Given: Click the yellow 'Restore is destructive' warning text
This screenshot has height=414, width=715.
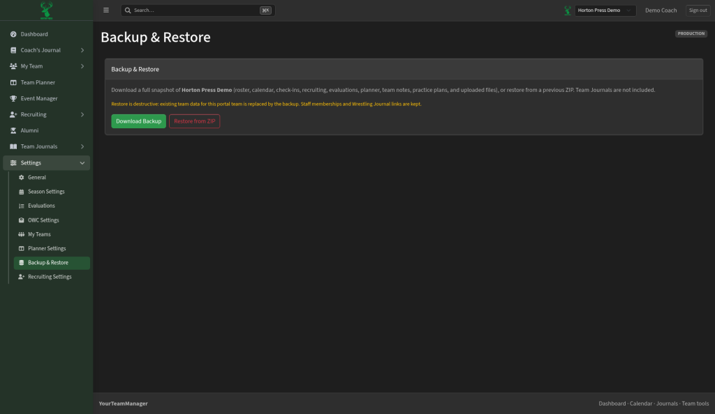Looking at the screenshot, I should (x=266, y=104).
